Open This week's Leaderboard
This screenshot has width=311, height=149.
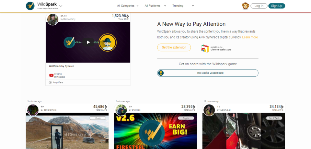(208, 73)
